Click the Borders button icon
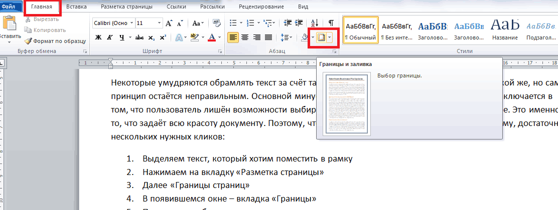558x210 pixels. point(322,37)
